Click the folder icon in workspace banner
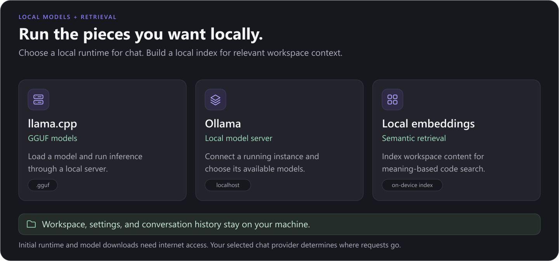Screen dimensions: 559x261 coord(31,224)
